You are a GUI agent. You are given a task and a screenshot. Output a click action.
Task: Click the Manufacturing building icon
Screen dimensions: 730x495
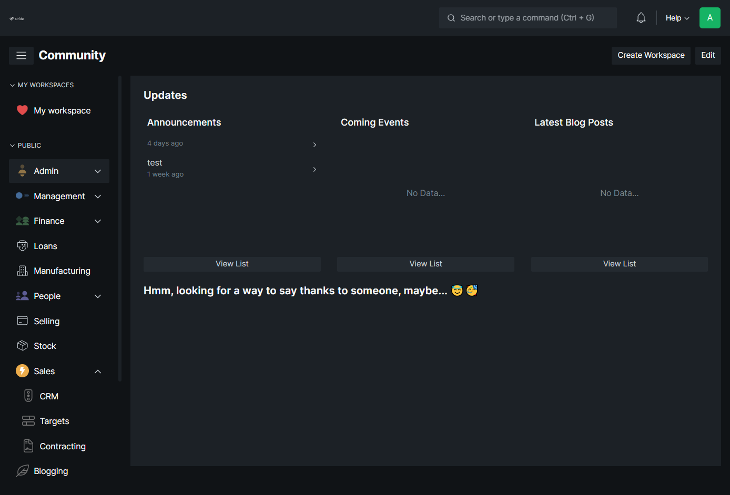click(22, 271)
